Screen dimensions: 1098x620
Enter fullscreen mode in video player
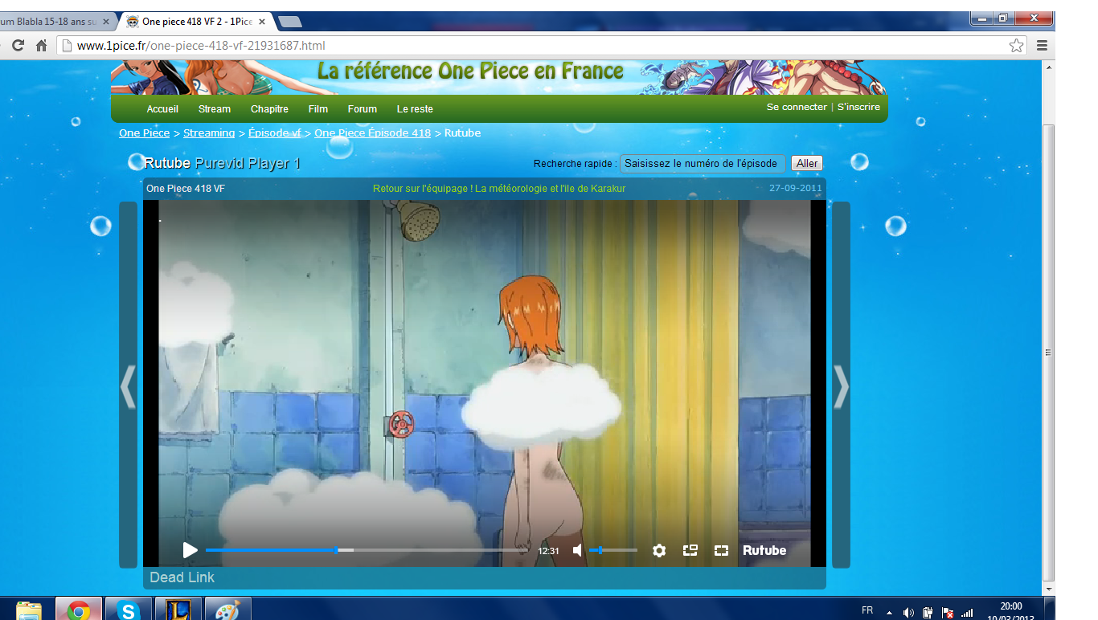(x=721, y=550)
